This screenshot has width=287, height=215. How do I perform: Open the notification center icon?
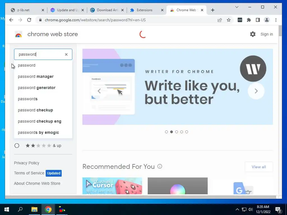click(x=278, y=209)
